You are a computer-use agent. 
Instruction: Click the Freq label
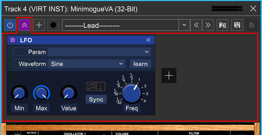pyautogui.click(x=132, y=108)
